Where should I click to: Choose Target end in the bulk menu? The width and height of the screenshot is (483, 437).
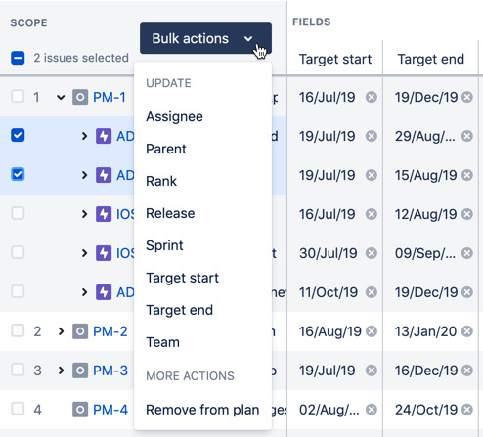(x=202, y=310)
